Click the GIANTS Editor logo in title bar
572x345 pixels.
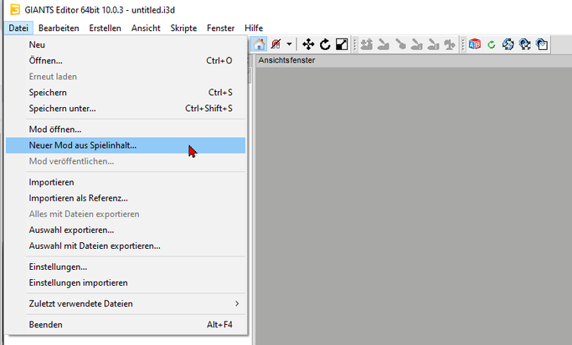point(15,9)
